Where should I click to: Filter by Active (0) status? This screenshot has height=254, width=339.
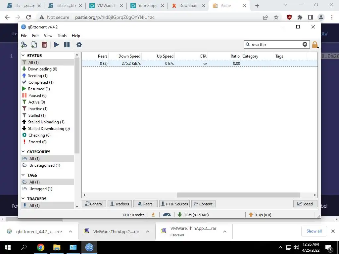coord(33,102)
